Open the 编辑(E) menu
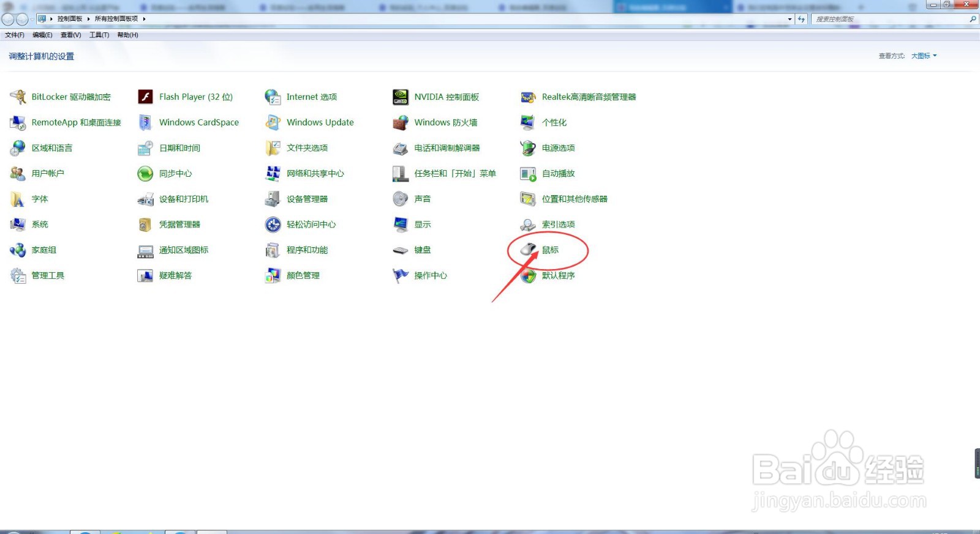980x534 pixels. [x=42, y=35]
